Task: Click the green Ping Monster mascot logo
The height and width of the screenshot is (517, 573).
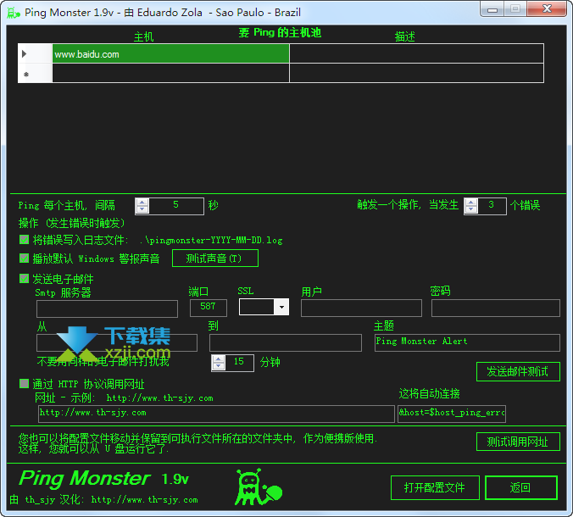Action: pos(259,487)
